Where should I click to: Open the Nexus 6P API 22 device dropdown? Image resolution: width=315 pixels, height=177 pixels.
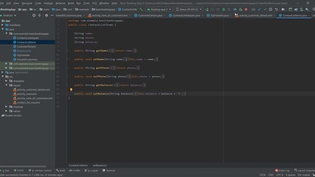189,9
